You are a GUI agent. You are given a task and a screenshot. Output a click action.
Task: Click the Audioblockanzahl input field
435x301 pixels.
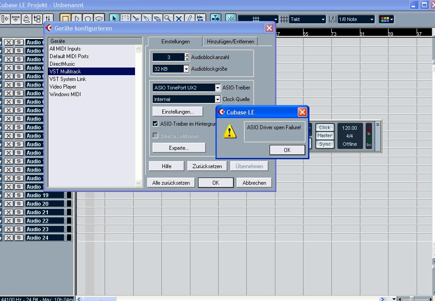[x=169, y=57]
